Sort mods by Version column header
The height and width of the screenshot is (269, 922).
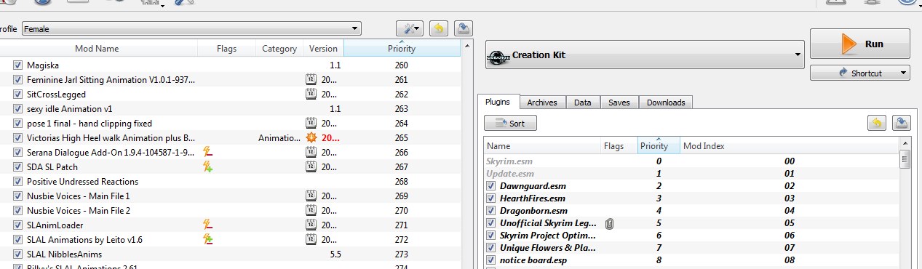point(323,49)
